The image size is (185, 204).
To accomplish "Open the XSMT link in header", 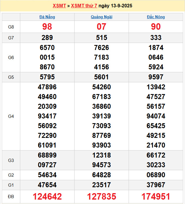I will point(59,6).
